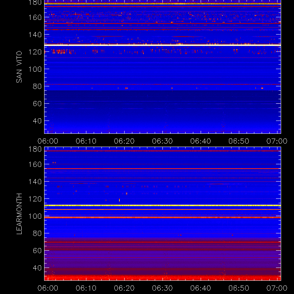Pick the 60 frequency label on San Vito axis
Image resolution: width=294 pixels, height=294 pixels.
(37, 104)
